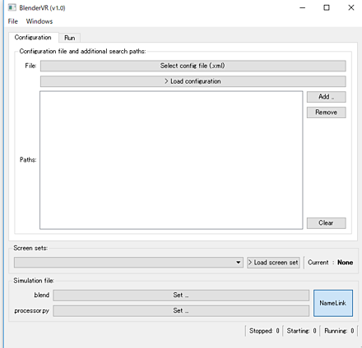Click the Stopped: 0 status entry
The width and height of the screenshot is (362, 348).
pyautogui.click(x=264, y=331)
